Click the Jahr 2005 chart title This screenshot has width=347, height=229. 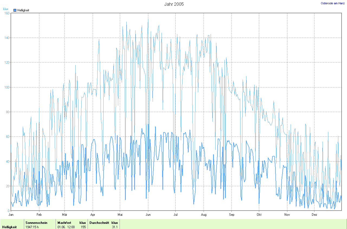tap(174, 4)
